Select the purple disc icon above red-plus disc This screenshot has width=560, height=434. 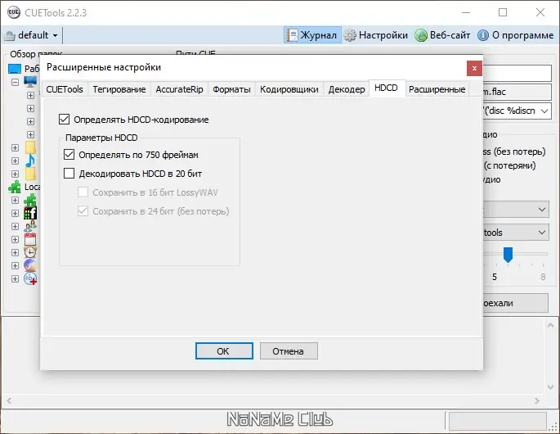[x=30, y=265]
